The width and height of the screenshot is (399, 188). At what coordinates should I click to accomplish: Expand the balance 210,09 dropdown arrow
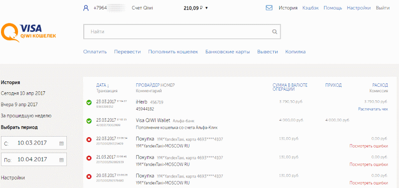pos(206,8)
